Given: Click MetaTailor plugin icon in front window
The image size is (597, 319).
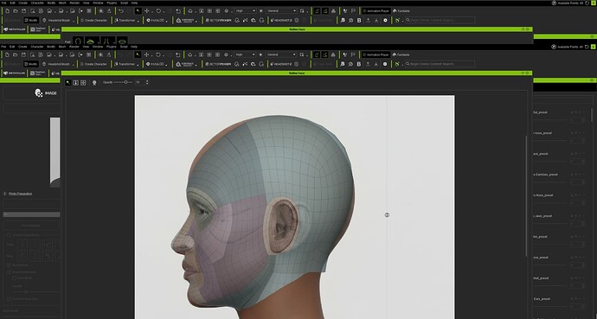Looking at the screenshot, I should coord(14,73).
